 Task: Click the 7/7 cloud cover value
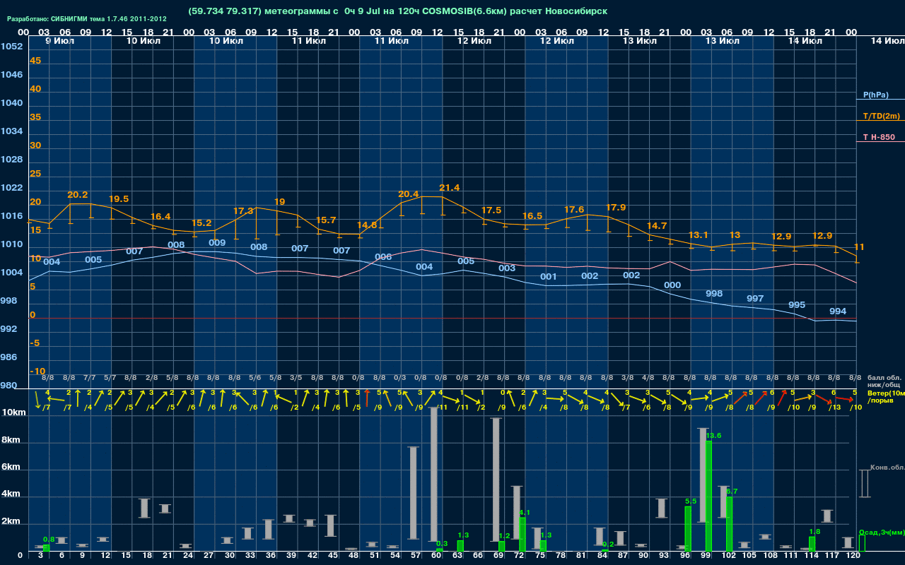click(x=90, y=378)
